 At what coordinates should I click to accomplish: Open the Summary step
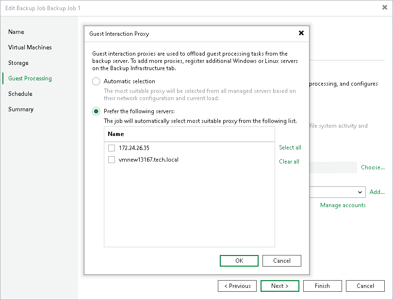pos(20,109)
